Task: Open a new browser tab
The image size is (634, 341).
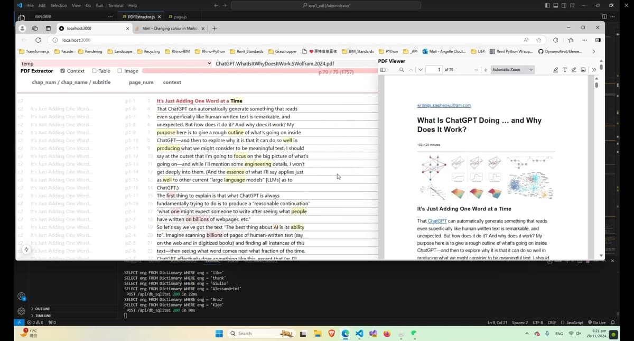Action: [x=215, y=28]
